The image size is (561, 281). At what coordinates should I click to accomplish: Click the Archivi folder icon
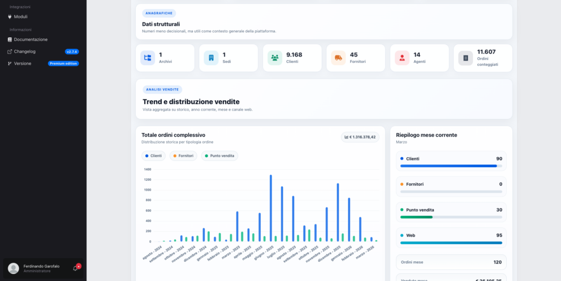point(147,58)
